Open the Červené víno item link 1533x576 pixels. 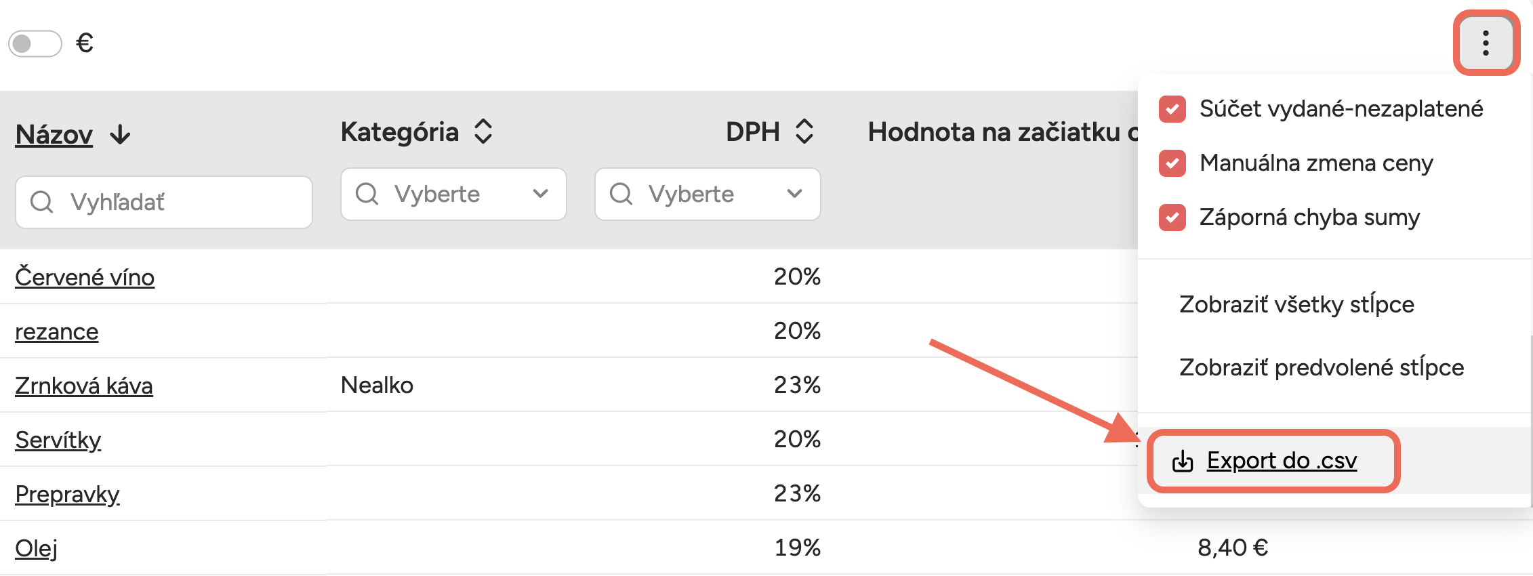click(x=85, y=277)
